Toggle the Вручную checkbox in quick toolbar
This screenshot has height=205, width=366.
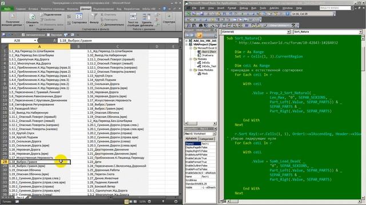click(48, 35)
